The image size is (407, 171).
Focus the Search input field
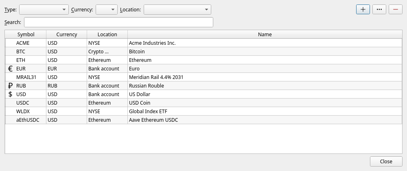click(118, 22)
